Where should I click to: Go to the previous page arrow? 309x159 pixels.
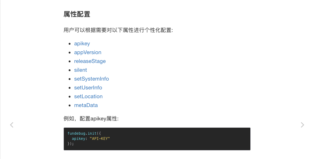pos(12,125)
